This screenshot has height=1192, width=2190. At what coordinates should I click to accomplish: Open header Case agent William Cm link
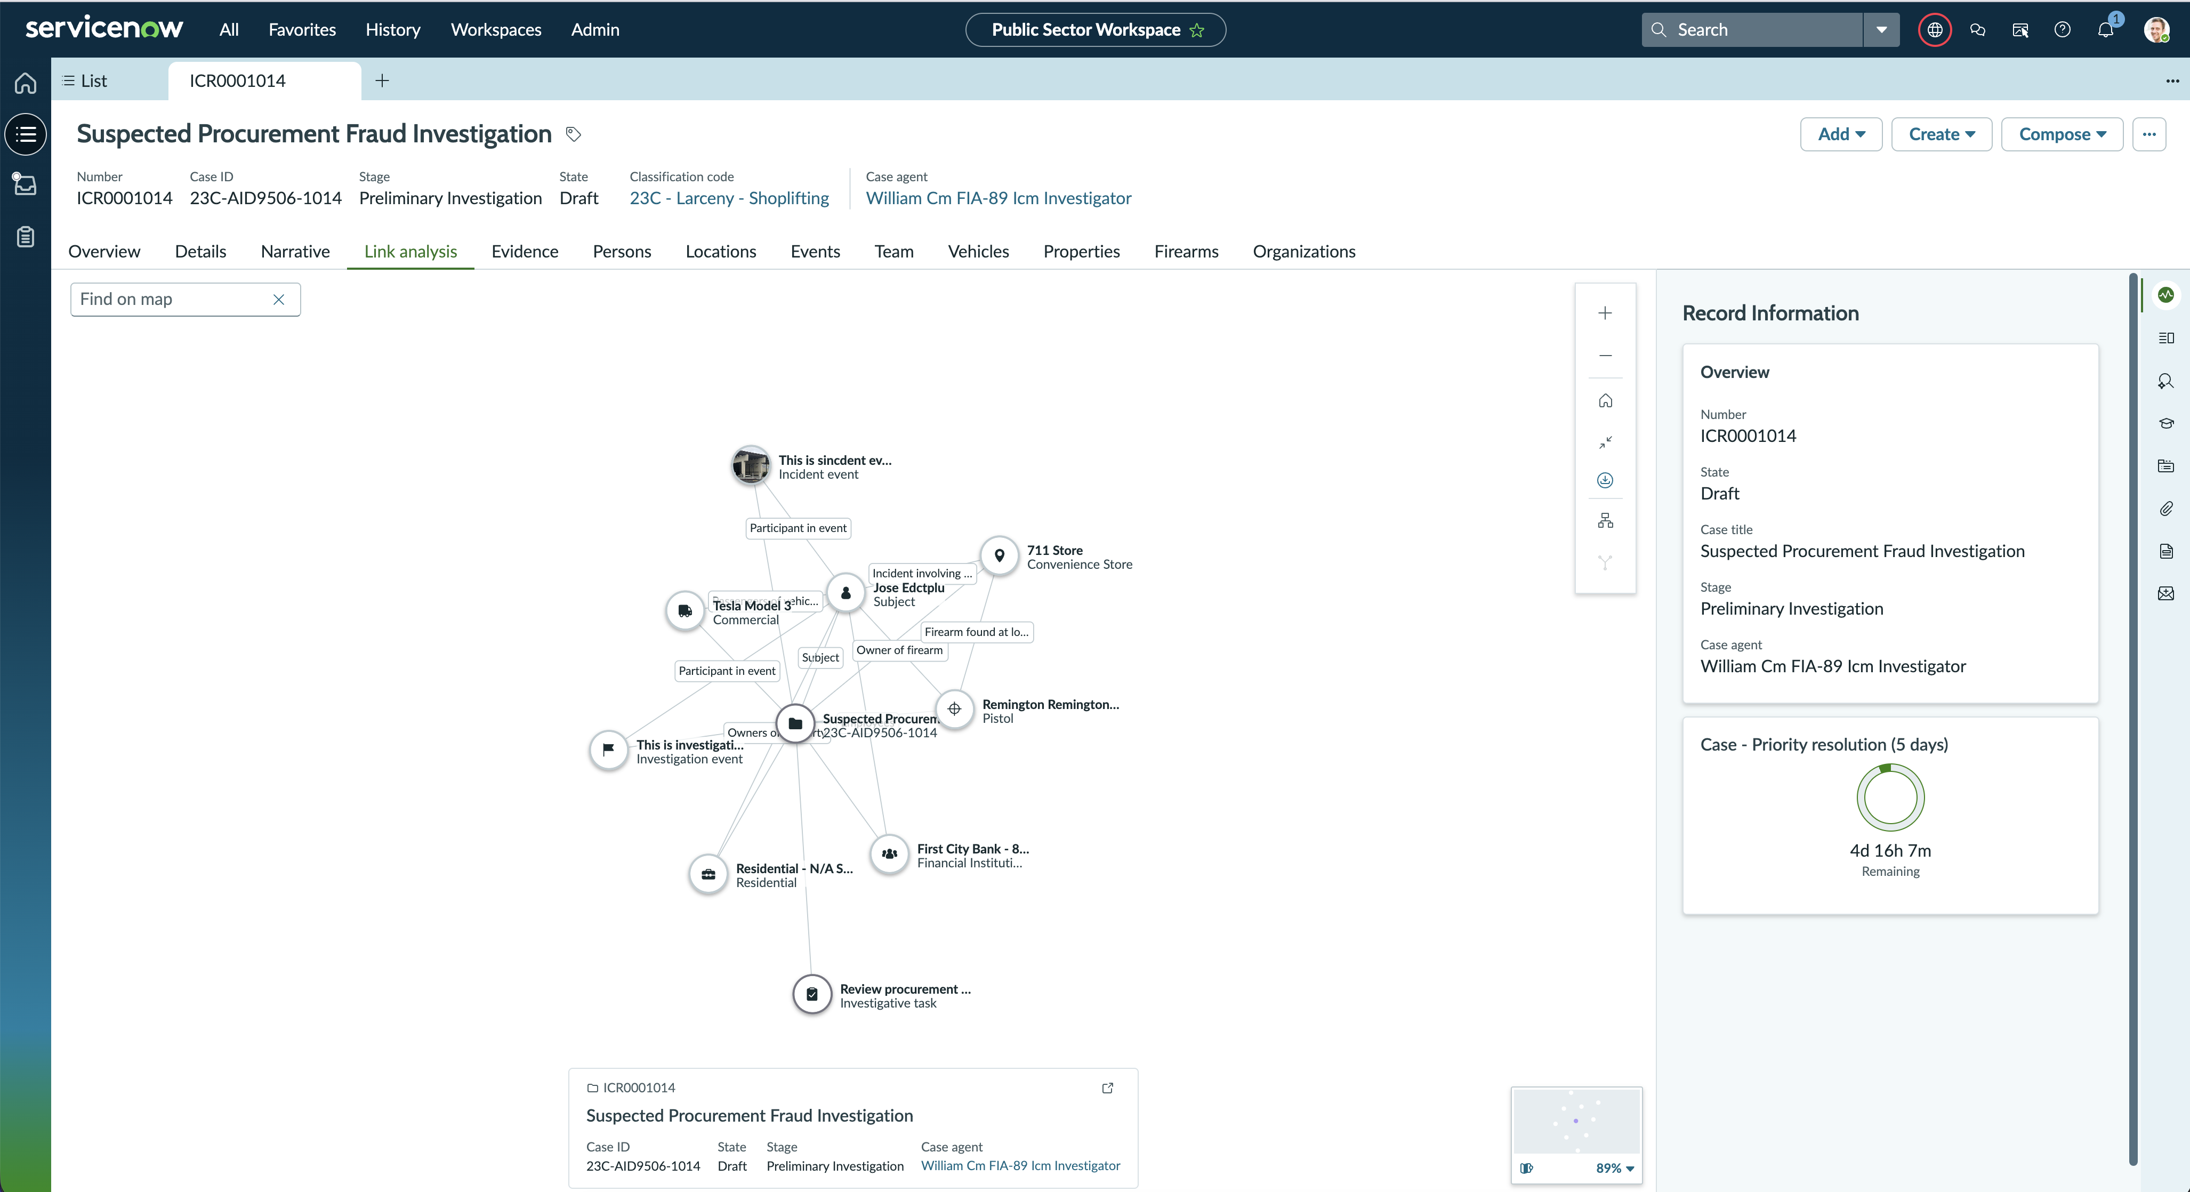coord(998,198)
